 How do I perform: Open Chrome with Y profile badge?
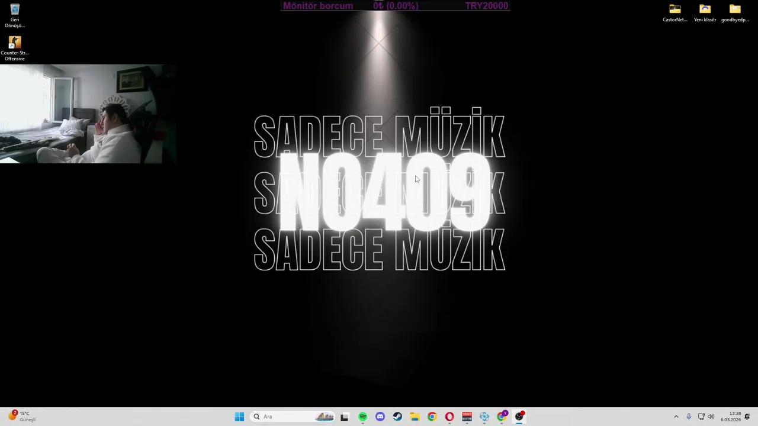pyautogui.click(x=502, y=417)
